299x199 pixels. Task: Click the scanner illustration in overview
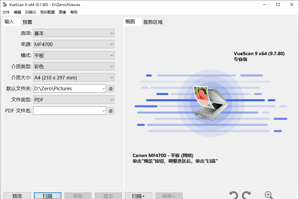tap(211, 103)
